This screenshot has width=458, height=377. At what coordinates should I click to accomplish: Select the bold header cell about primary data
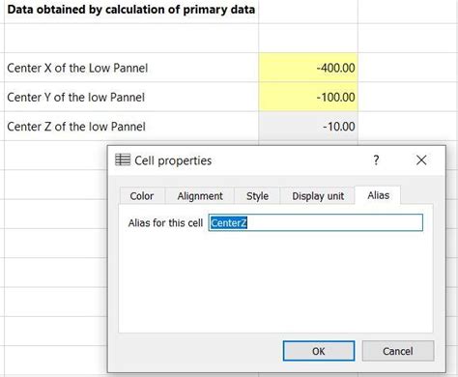[131, 10]
